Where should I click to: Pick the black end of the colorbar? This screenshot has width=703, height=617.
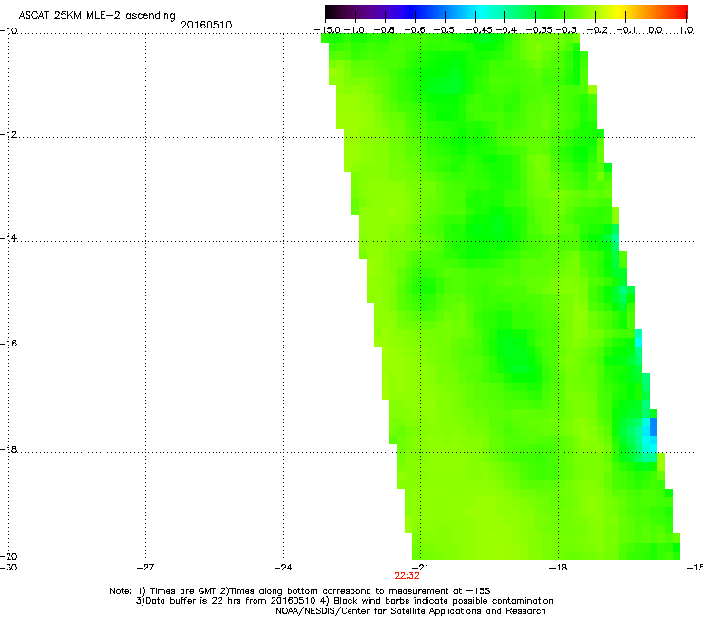coord(332,12)
